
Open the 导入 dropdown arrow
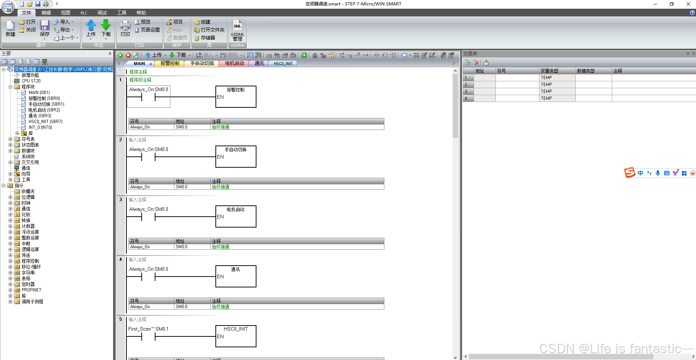tap(73, 22)
